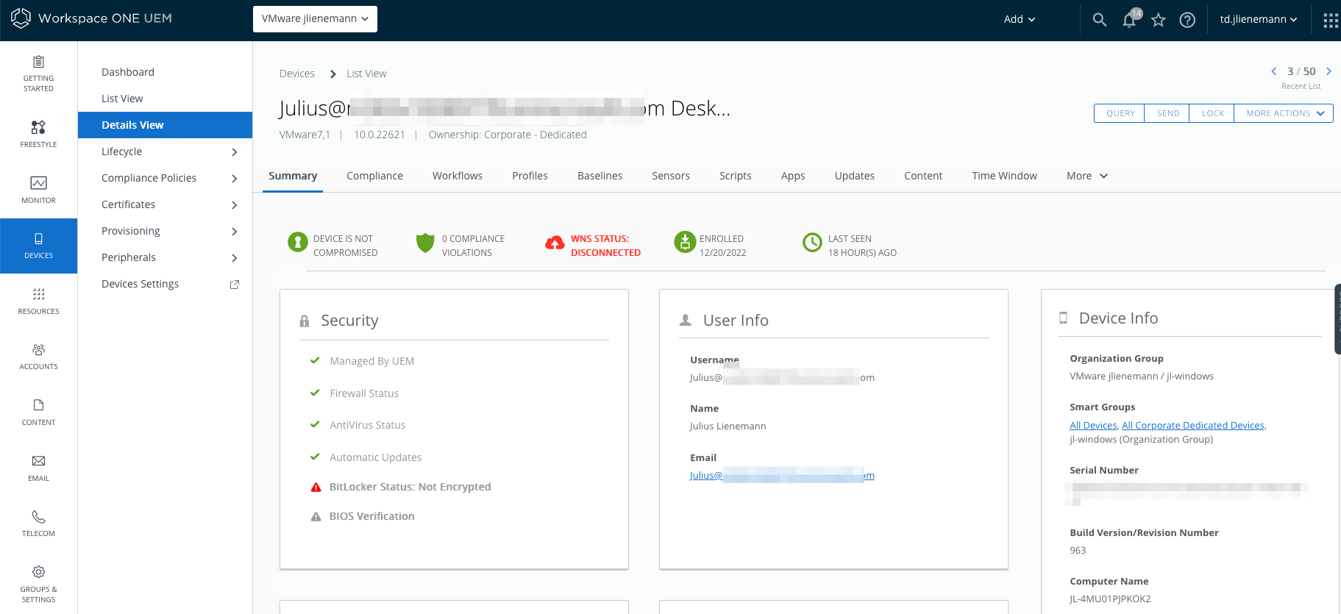Screen dimensions: 1341x614
Task: Click the user's email address link
Action: click(782, 476)
